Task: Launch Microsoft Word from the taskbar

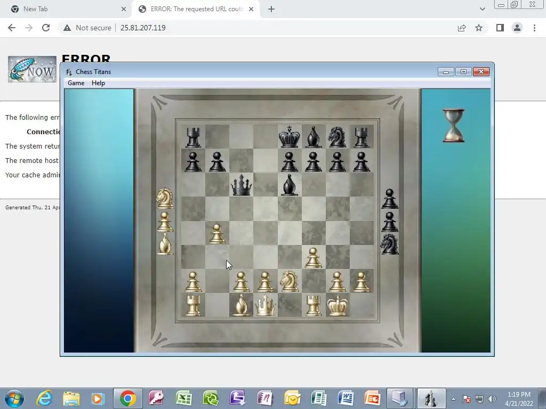Action: pyautogui.click(x=346, y=398)
